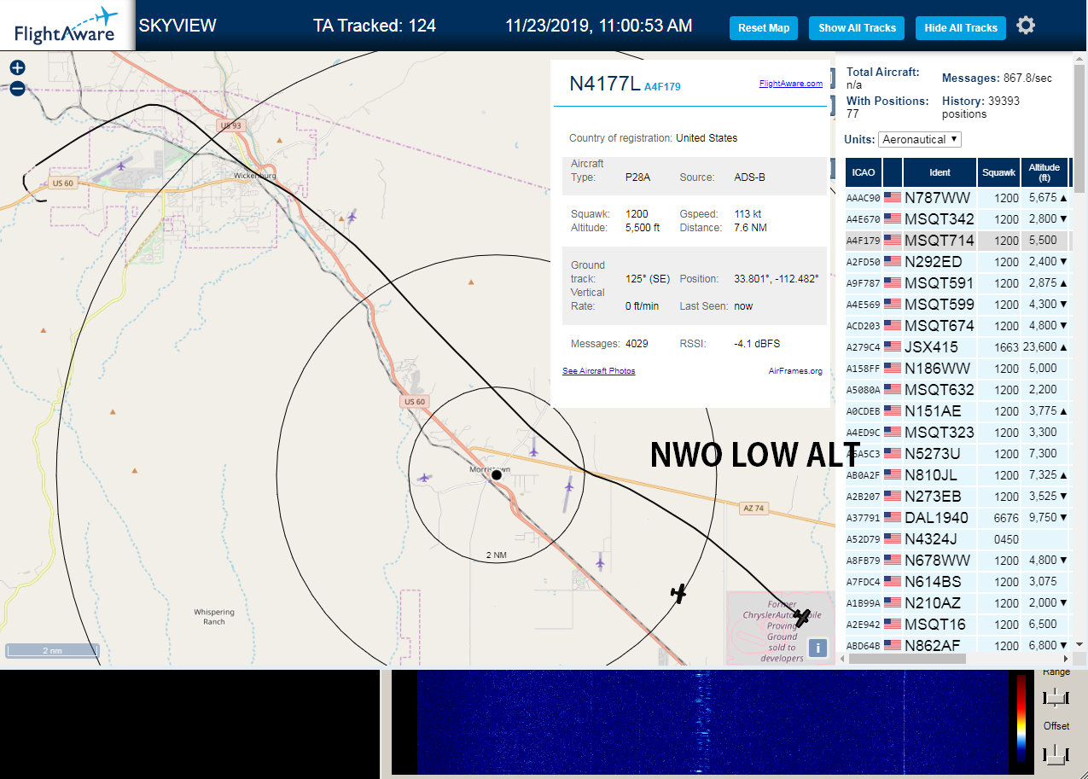Sort table by Squawk column header

pos(999,172)
